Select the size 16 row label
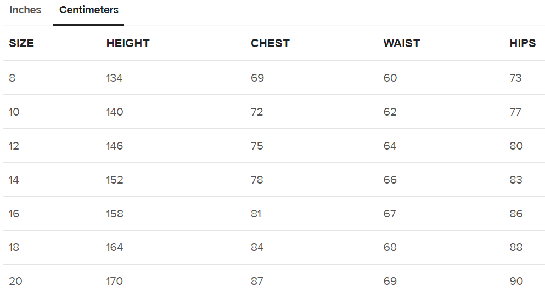The image size is (545, 298). click(x=14, y=214)
